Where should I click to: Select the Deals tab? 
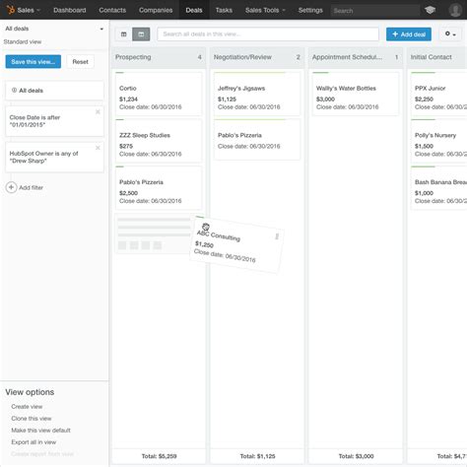(194, 10)
